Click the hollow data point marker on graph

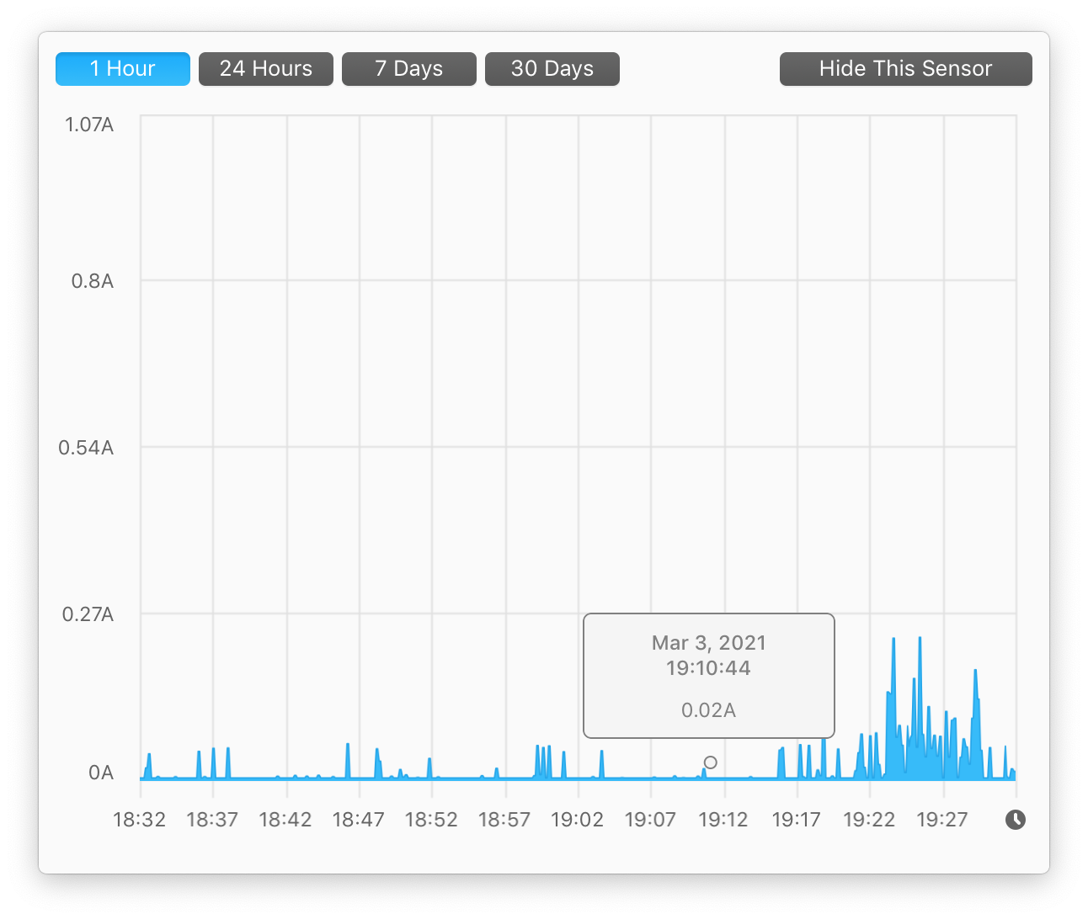(x=711, y=762)
